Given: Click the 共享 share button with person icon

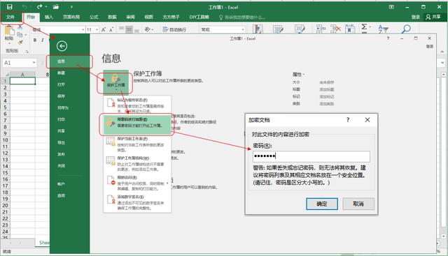Looking at the screenshot, I should tap(433, 17).
